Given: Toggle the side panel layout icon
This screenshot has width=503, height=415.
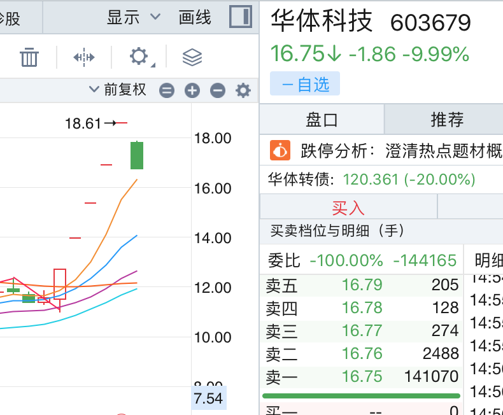Looking at the screenshot, I should coord(240,17).
